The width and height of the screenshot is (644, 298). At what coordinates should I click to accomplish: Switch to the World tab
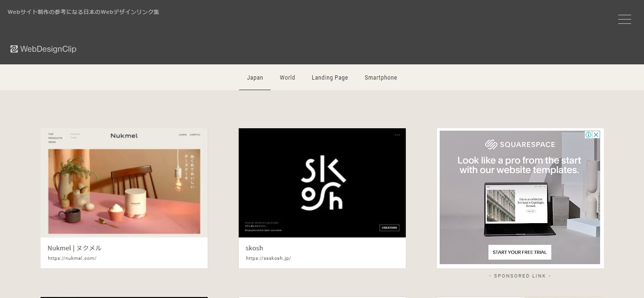click(x=287, y=78)
